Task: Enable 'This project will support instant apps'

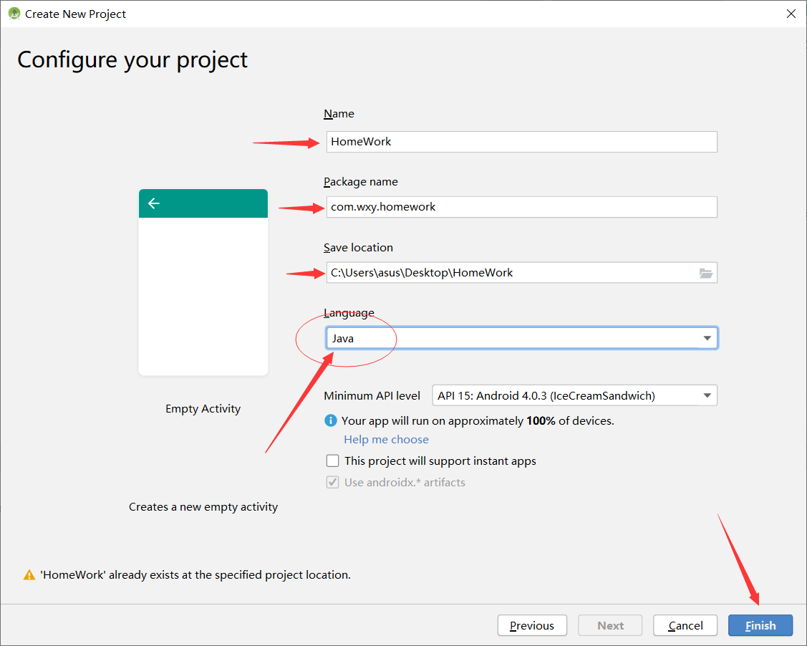Action: point(332,461)
